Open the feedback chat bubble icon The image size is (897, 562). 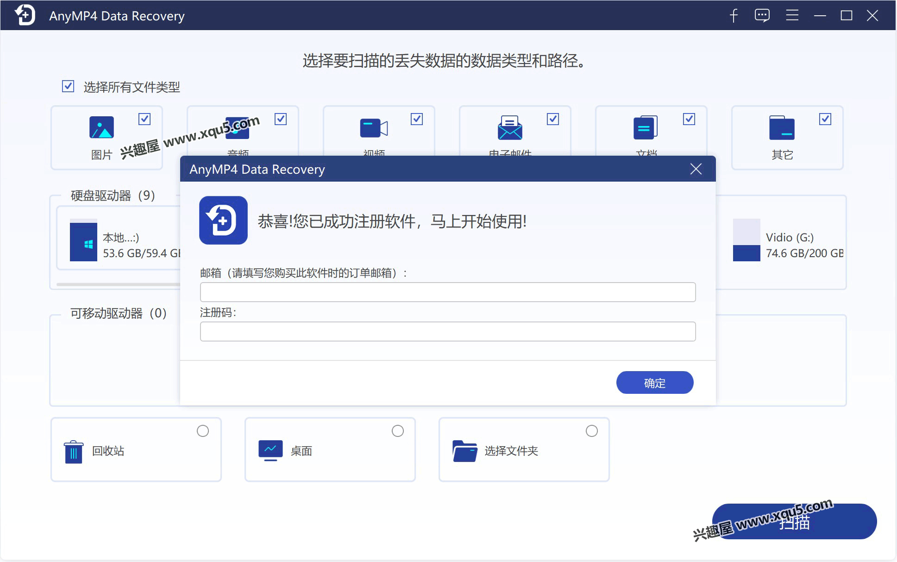tap(762, 16)
